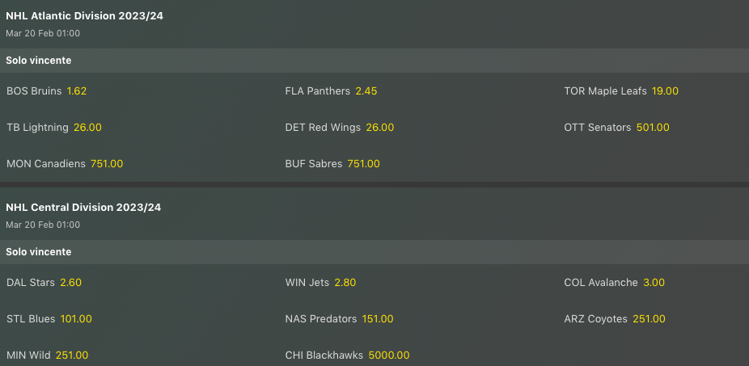Choose CHI Blackhawks odds 5000.00
The width and height of the screenshot is (749, 366).
coord(389,355)
